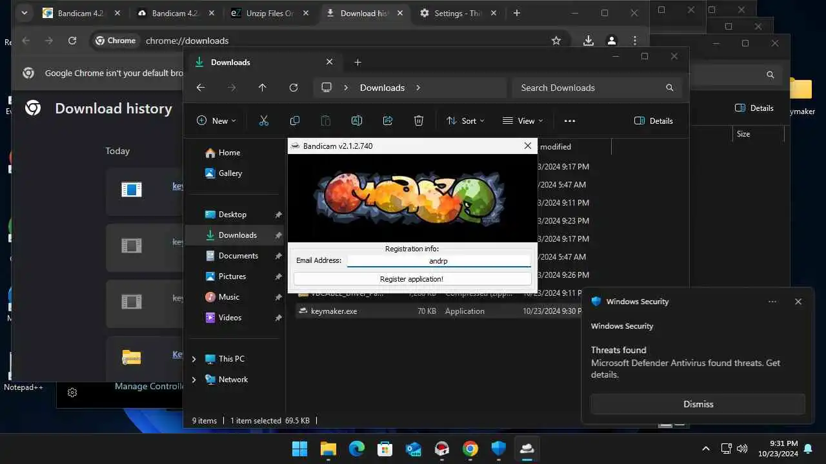Open the Chrome profile icon
The image size is (826, 464).
coord(611,41)
